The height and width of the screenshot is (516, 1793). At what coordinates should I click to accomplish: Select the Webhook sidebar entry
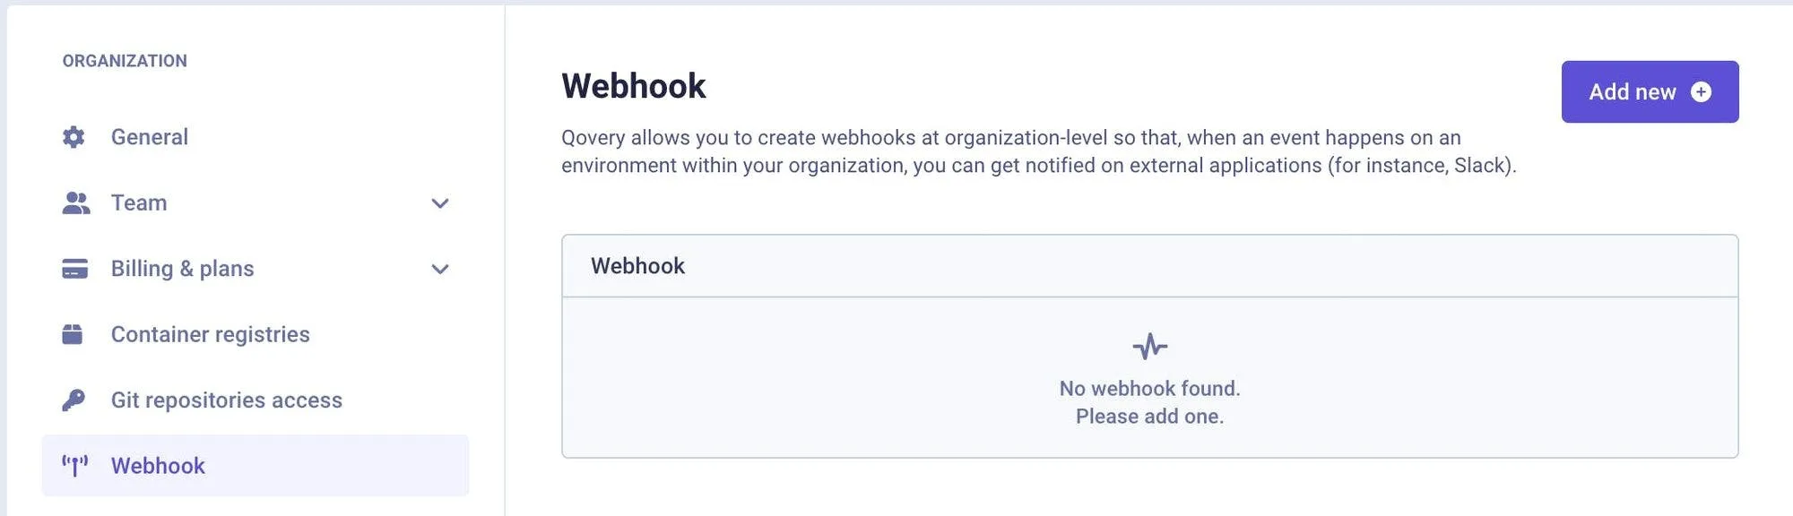pos(157,465)
